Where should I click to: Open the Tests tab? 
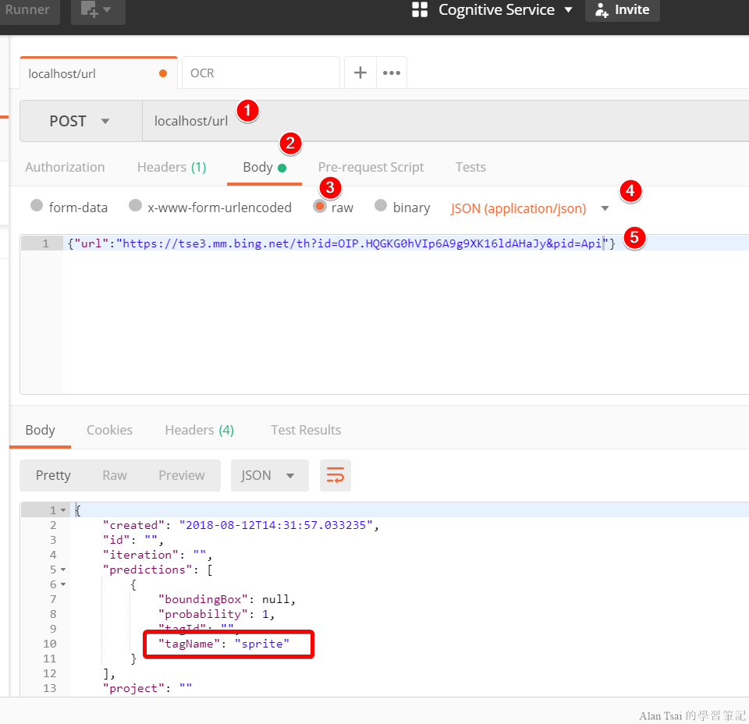470,167
